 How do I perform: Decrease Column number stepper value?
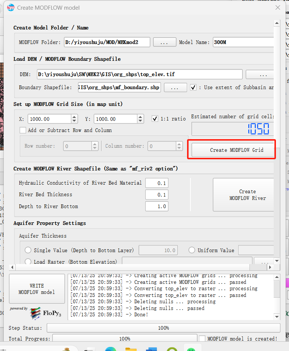coord(179,148)
